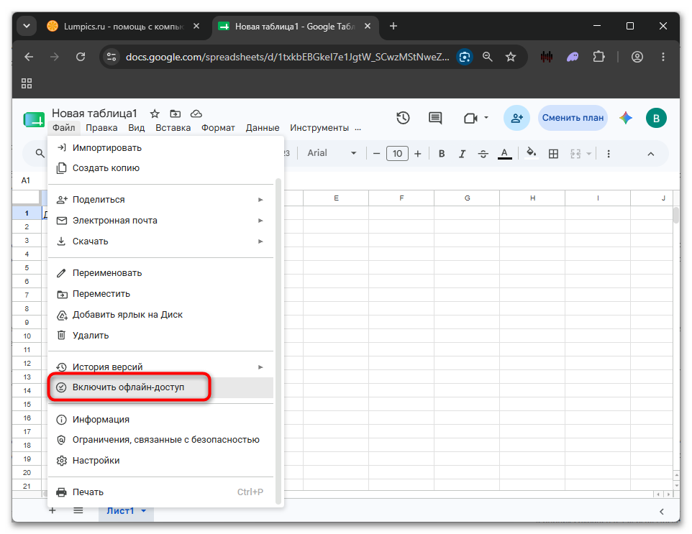Open the comments panel icon

pos(435,118)
